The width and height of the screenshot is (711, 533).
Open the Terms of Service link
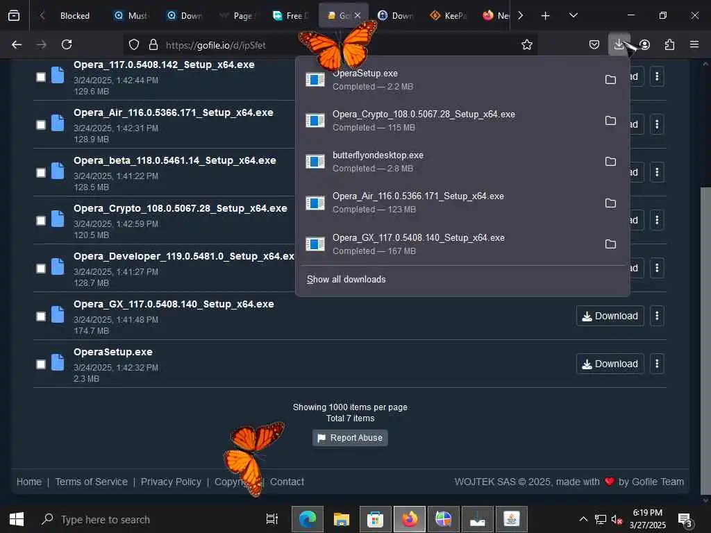coord(91,482)
